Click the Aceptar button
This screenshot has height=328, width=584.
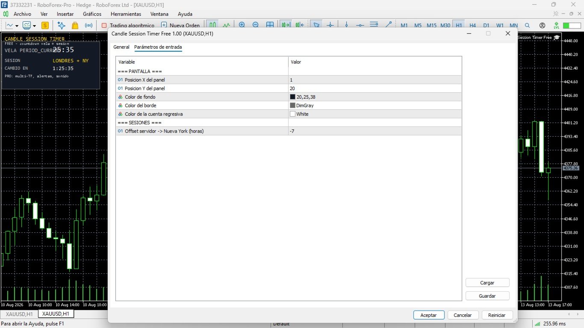tap(429, 315)
